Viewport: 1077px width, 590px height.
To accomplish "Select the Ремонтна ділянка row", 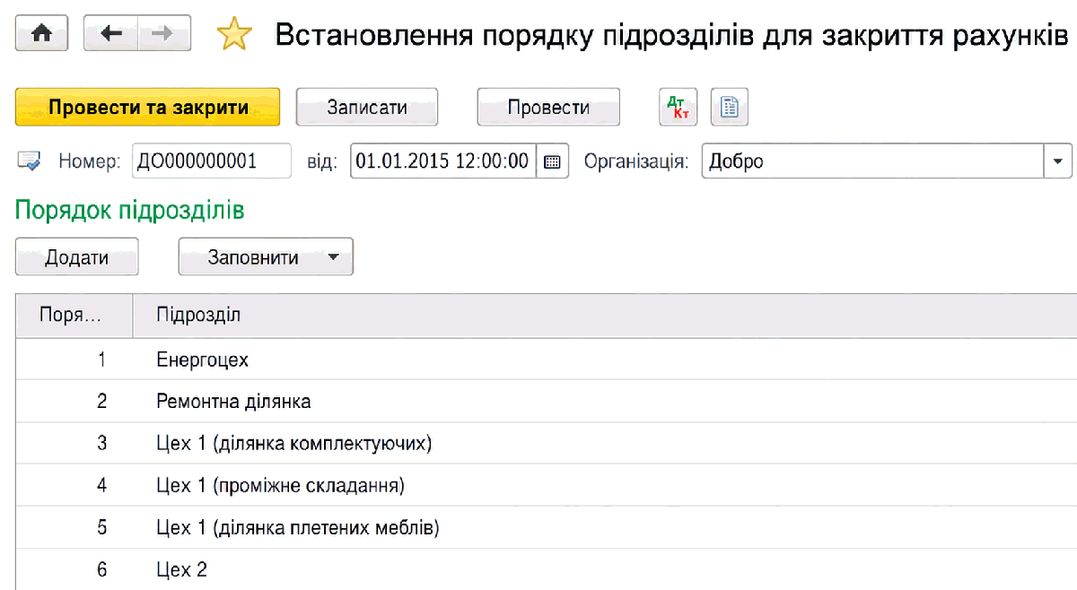I will tap(546, 402).
